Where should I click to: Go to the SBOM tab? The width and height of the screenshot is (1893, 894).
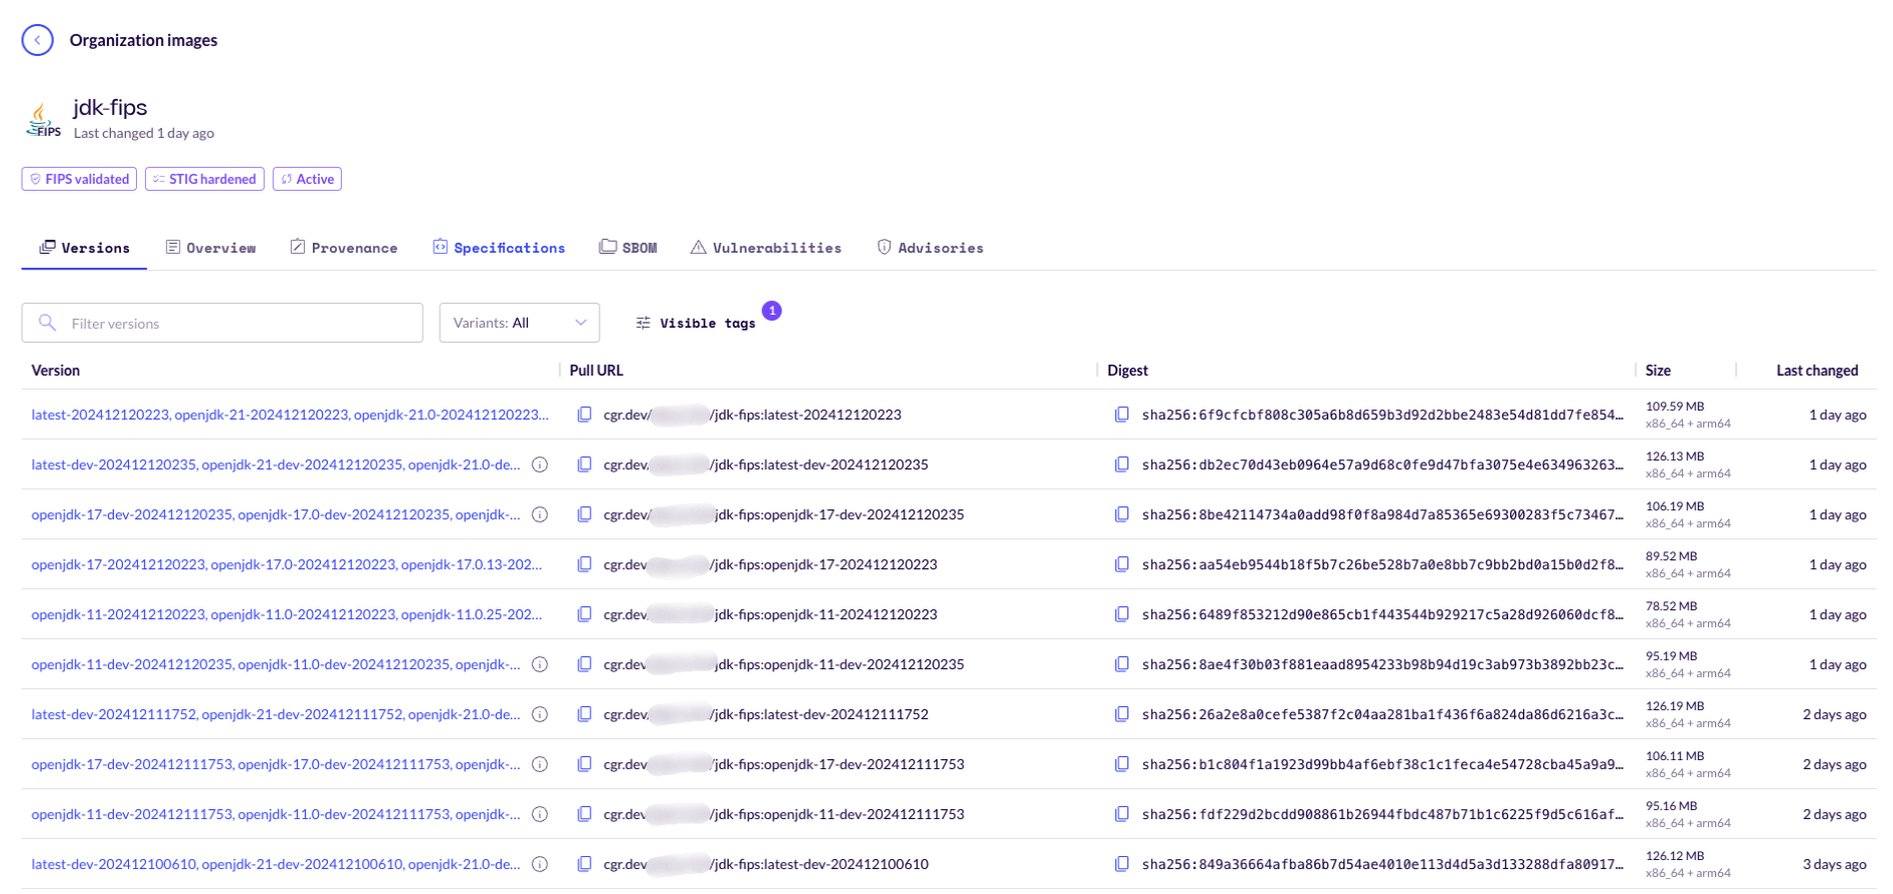[x=628, y=248]
